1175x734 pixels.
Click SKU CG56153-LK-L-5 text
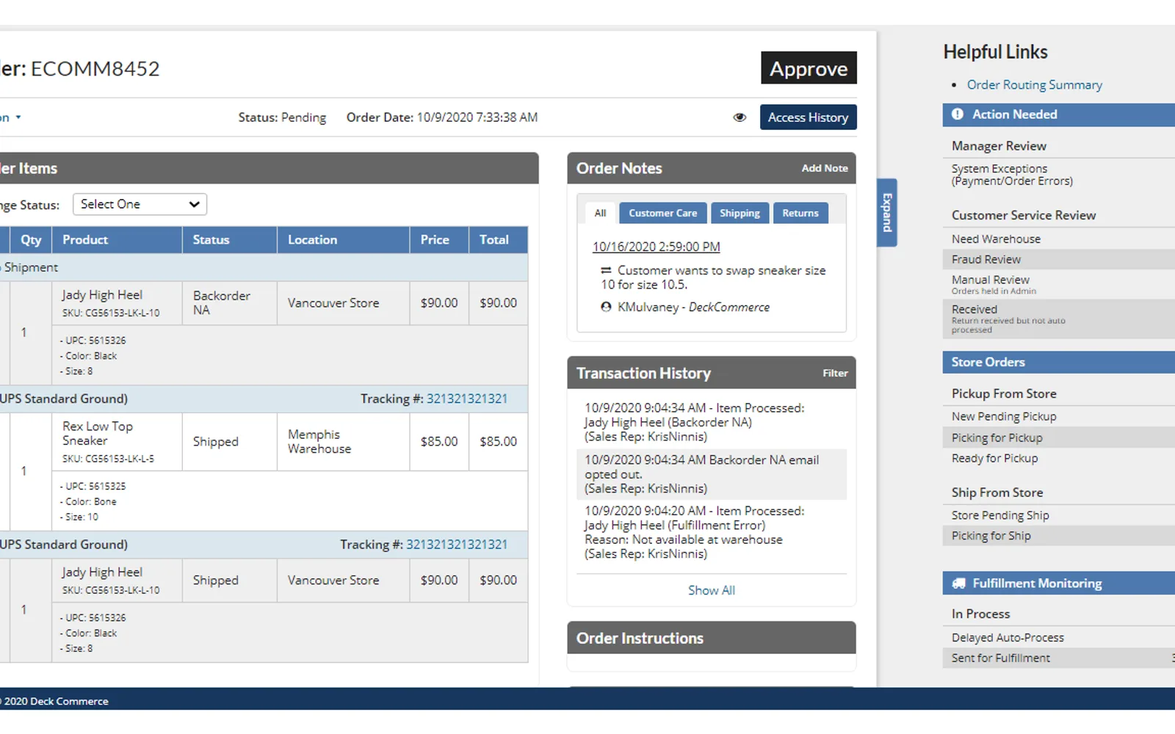pyautogui.click(x=108, y=459)
